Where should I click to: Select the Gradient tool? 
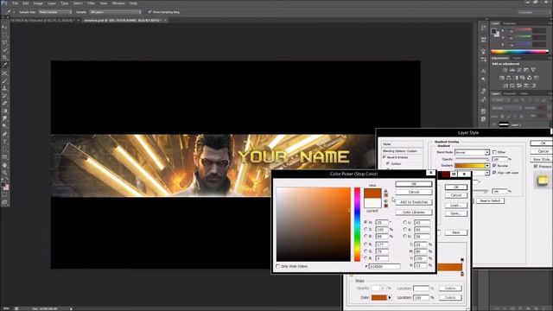[4, 111]
